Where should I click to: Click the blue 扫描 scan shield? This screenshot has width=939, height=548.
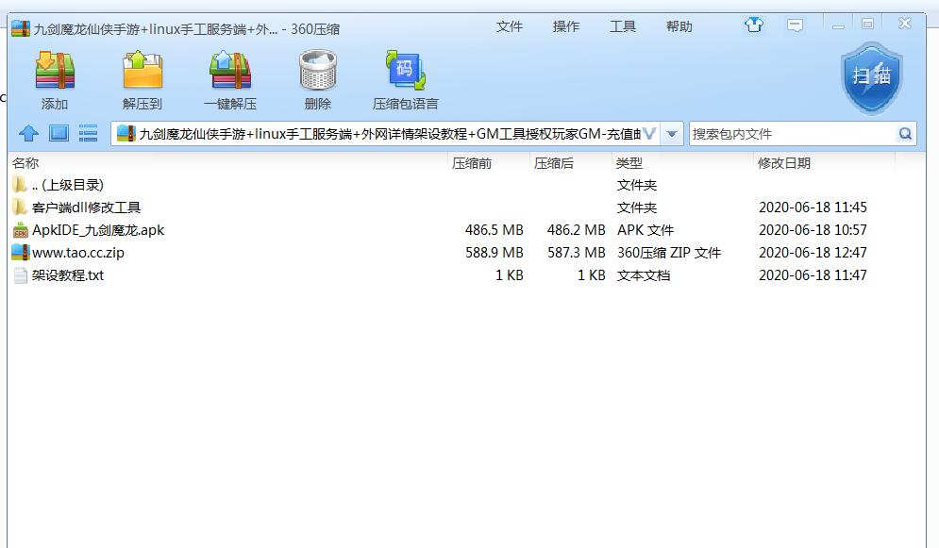tap(871, 77)
